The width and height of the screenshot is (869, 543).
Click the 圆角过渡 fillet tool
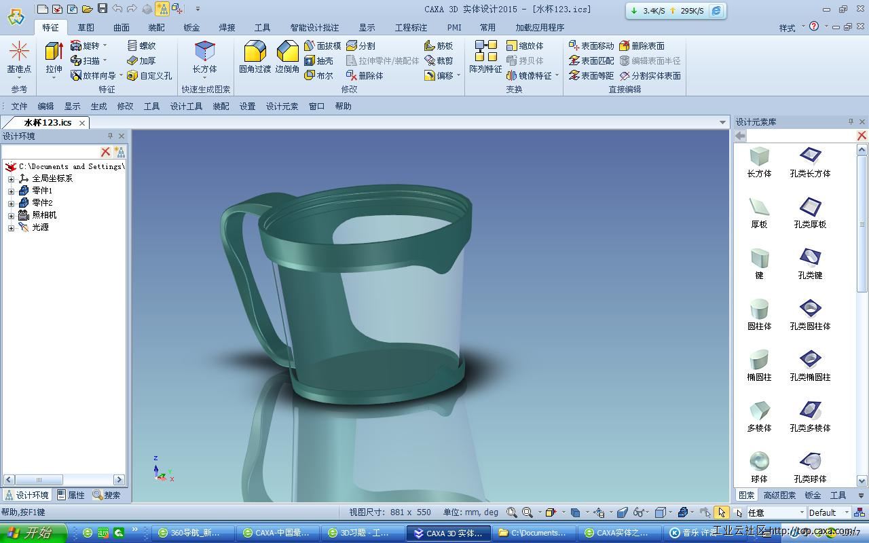point(255,56)
